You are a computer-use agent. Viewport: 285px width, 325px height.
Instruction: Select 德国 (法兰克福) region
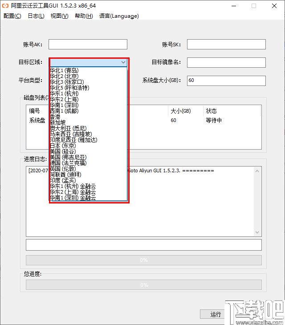click(x=88, y=163)
